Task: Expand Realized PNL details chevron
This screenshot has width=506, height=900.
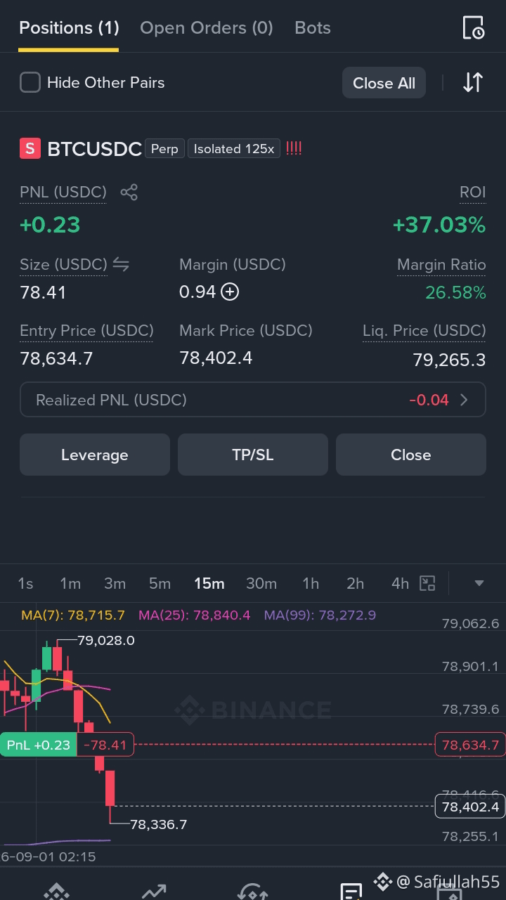Action: 464,400
